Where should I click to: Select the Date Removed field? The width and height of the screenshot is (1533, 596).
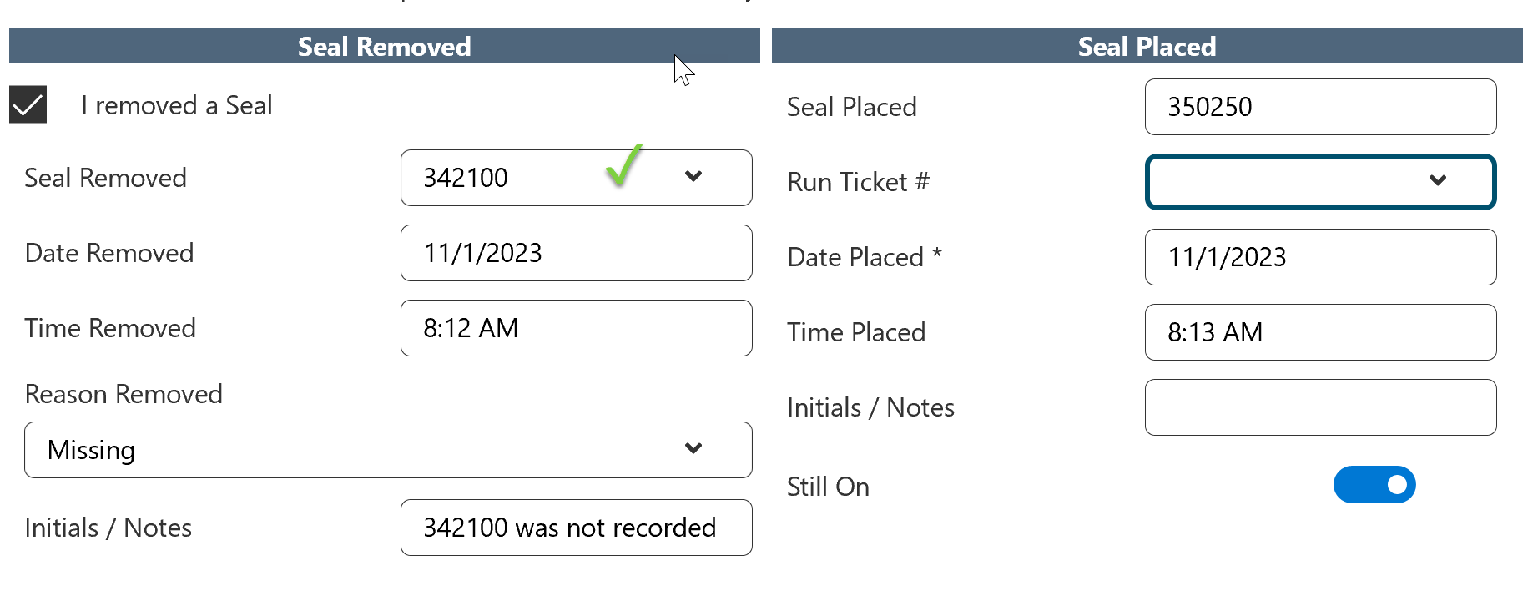tap(576, 253)
